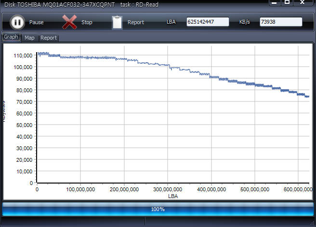Image resolution: width=316 pixels, height=227 pixels.
Task: Maximize the disk test window
Action: (287, 2)
